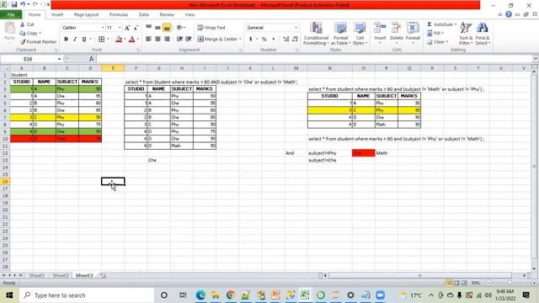
Task: Click Decrease Decimal icon
Action: tap(295, 39)
